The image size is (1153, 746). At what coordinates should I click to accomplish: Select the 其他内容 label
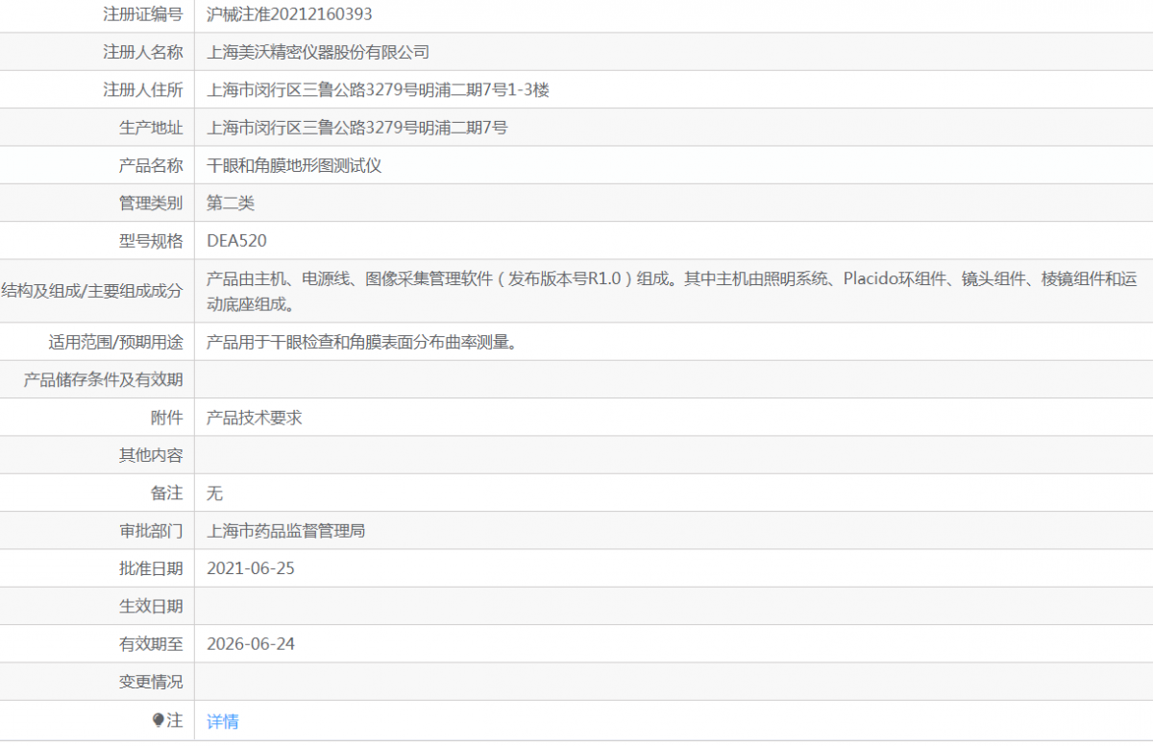(151, 455)
